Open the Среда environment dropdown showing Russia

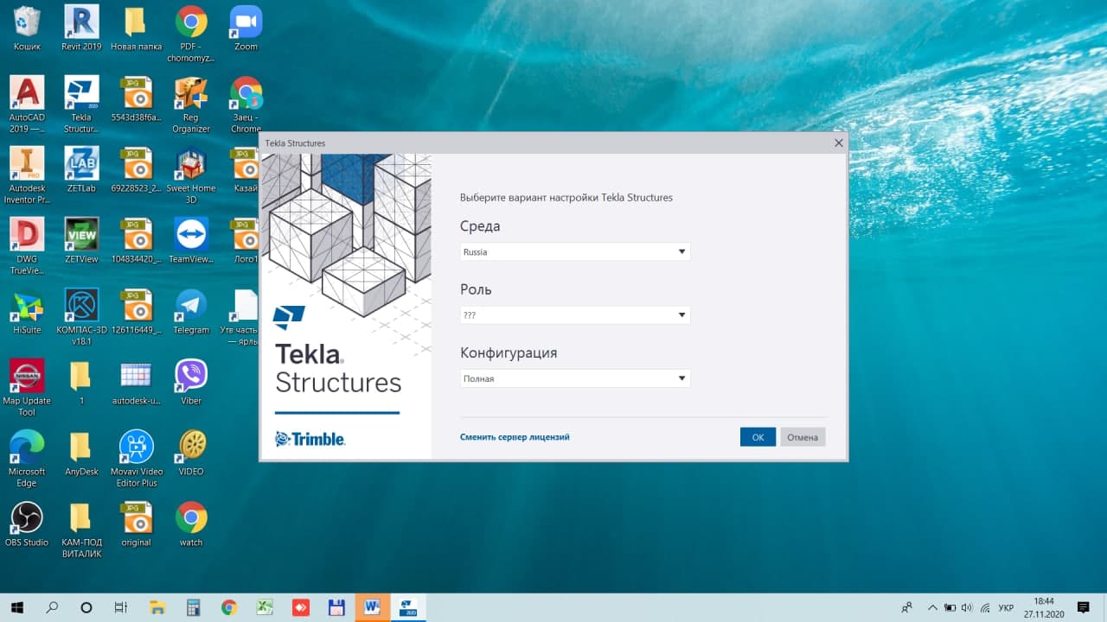coord(575,252)
